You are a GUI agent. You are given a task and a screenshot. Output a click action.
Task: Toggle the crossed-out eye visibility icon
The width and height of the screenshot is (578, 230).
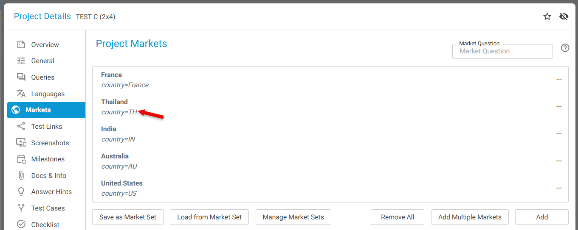(x=564, y=17)
